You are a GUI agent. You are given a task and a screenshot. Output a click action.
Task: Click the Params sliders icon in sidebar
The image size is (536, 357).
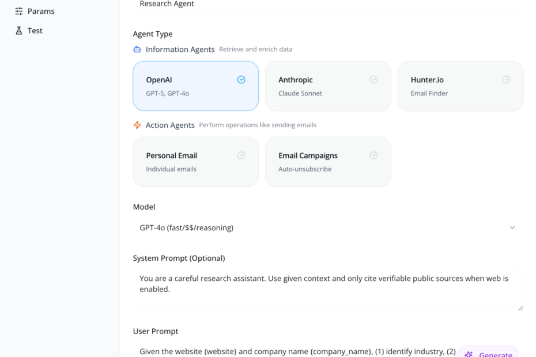(19, 11)
